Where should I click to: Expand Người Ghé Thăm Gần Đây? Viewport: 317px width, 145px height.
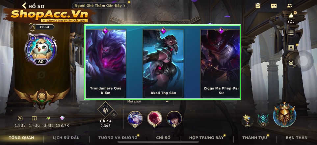[100, 6]
